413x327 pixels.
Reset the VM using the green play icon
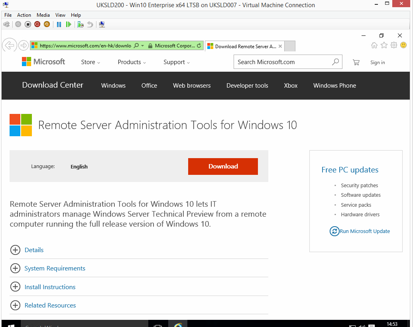(69, 24)
